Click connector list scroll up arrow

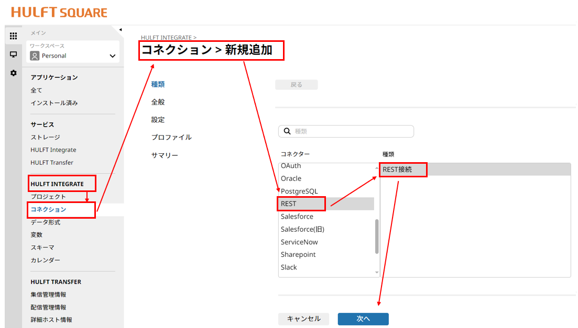point(377,167)
